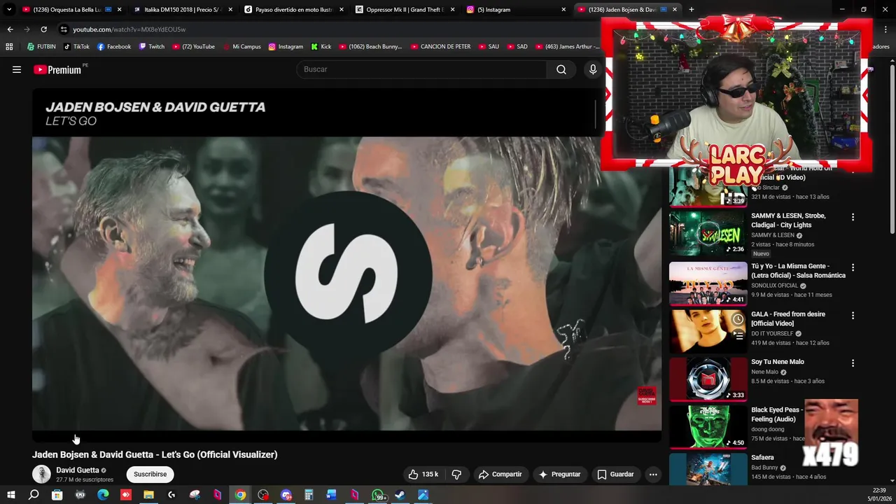Subscribe using the Suscribirse button
This screenshot has height=504, width=896.
pos(150,475)
